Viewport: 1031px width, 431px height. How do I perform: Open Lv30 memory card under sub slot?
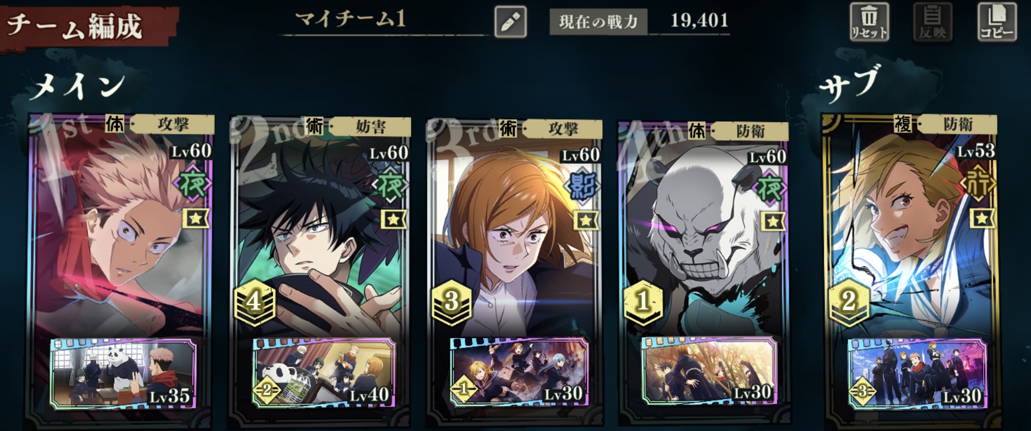(917, 375)
